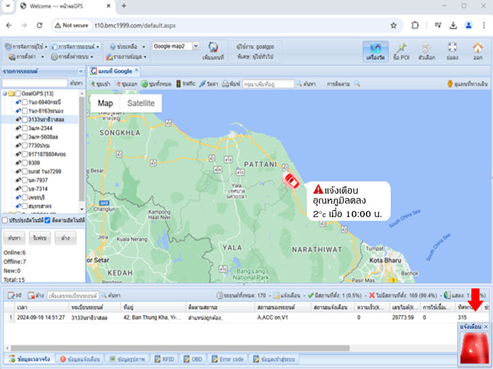Open browser downloads icon

(453, 25)
